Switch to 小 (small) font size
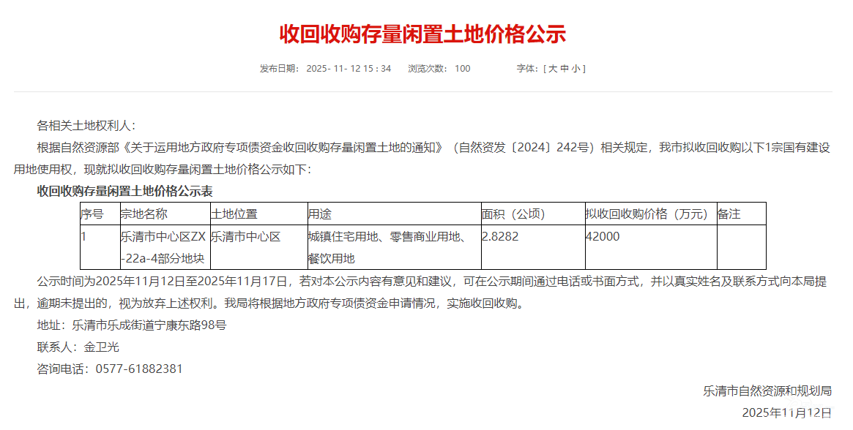Image resolution: width=853 pixels, height=430 pixels. [x=576, y=69]
